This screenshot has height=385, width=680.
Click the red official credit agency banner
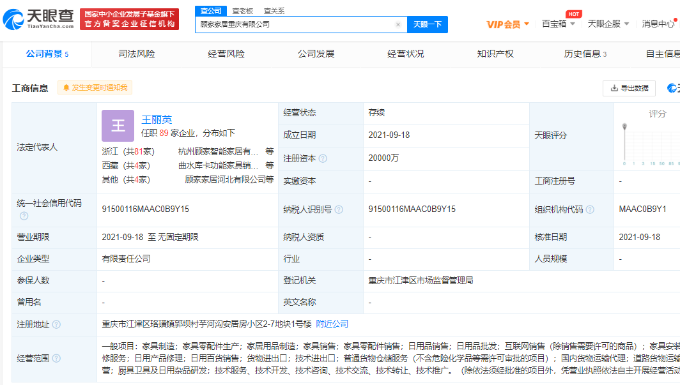click(129, 19)
